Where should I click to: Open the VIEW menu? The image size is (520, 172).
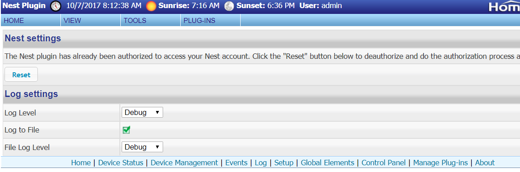[91, 21]
